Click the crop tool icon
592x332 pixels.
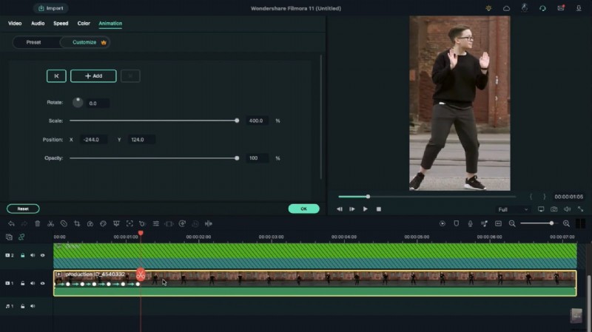click(x=77, y=224)
